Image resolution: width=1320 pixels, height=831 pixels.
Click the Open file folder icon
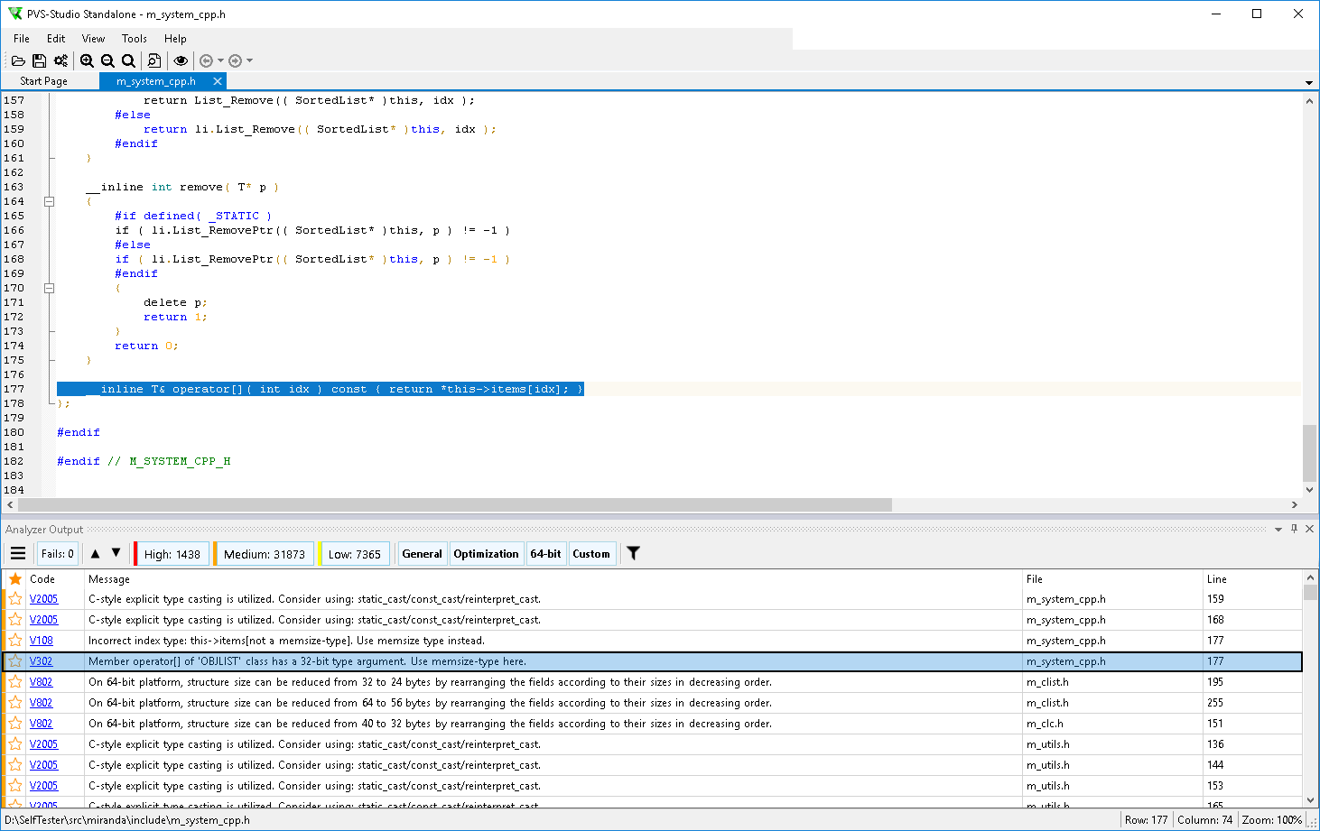click(x=18, y=60)
